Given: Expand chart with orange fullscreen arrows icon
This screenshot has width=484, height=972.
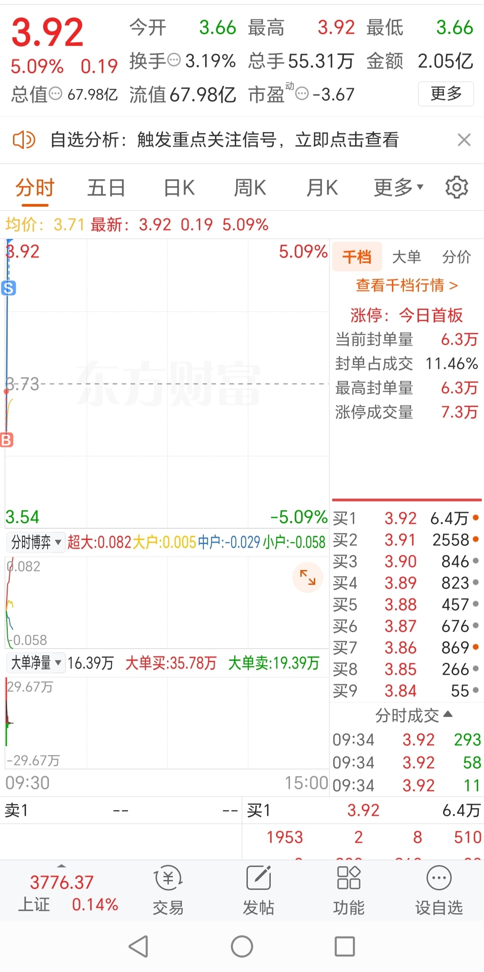Looking at the screenshot, I should point(308,577).
